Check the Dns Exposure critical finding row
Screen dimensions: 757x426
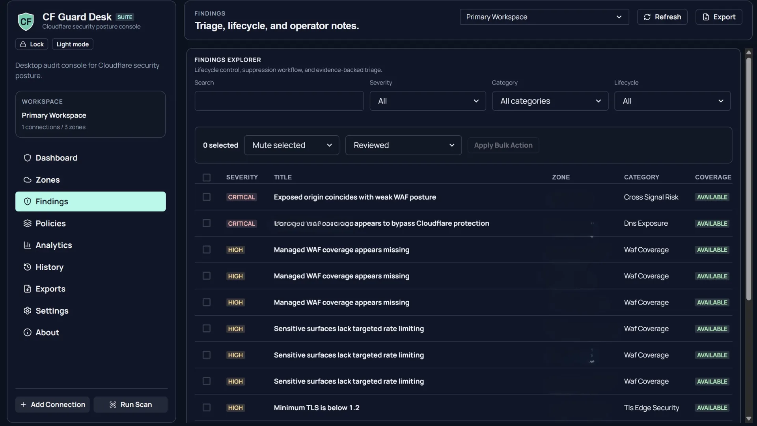tap(207, 223)
